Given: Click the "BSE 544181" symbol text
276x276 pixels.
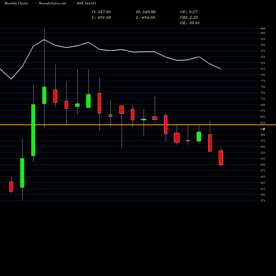Looking at the screenshot, I should tap(87, 3).
